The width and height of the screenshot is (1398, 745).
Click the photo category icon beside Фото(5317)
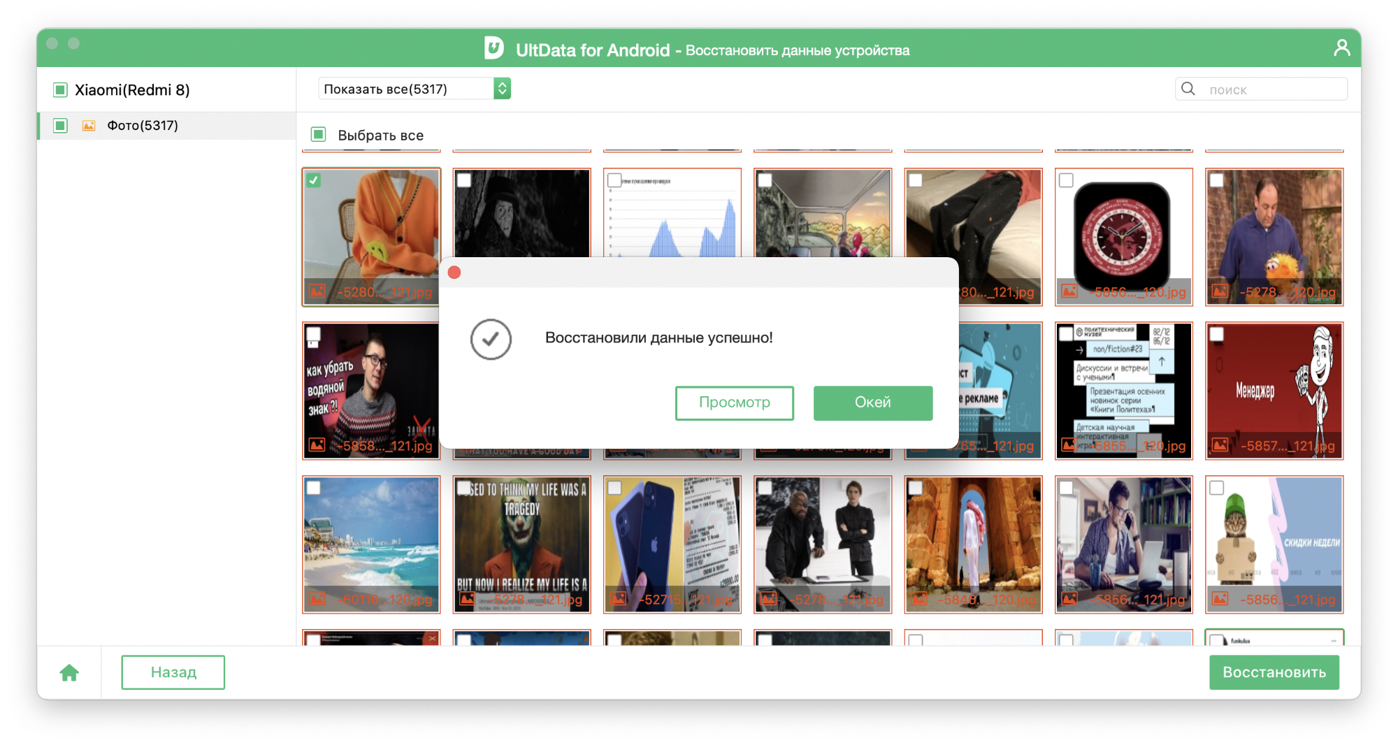(89, 126)
